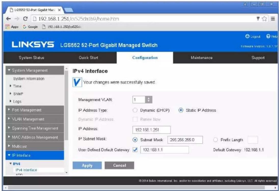Screen dimensions: 279x191
Task: Collapse the System Management section
Action: tap(35, 70)
